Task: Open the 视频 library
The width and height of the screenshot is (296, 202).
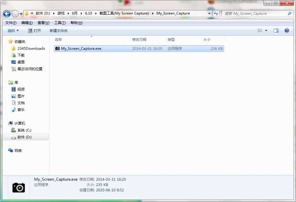Action: pos(18,89)
